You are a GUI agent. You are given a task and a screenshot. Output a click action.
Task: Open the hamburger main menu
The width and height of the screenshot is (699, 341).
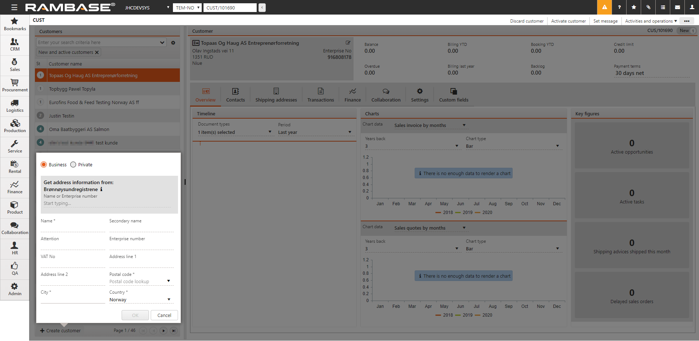[x=14, y=7]
